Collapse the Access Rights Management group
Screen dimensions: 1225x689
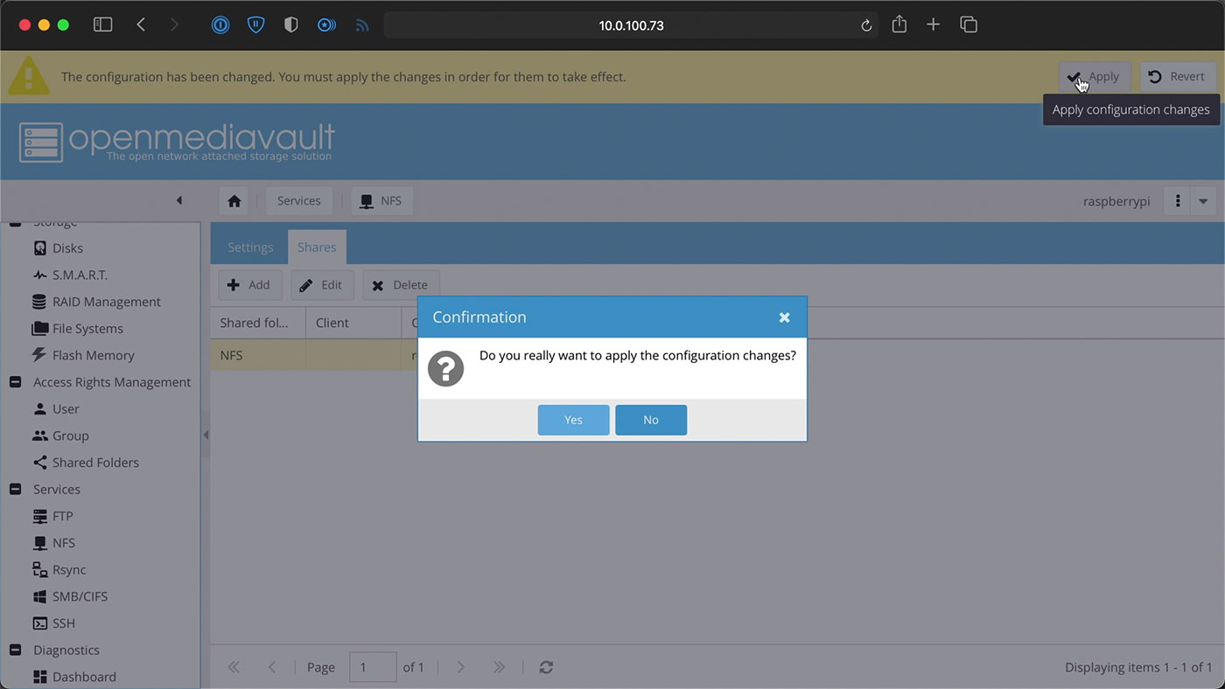pos(15,382)
